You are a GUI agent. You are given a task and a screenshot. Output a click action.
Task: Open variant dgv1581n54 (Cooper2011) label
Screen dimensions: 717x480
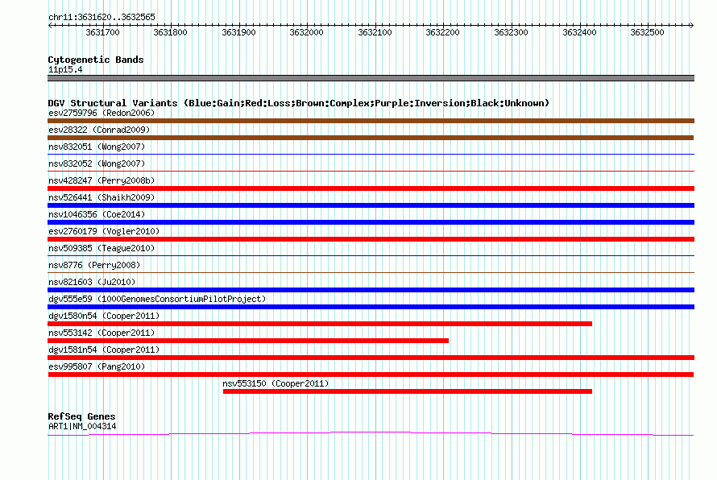[x=104, y=350]
